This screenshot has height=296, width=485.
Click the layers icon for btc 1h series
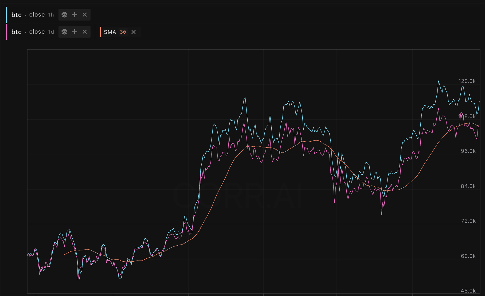[x=64, y=15]
